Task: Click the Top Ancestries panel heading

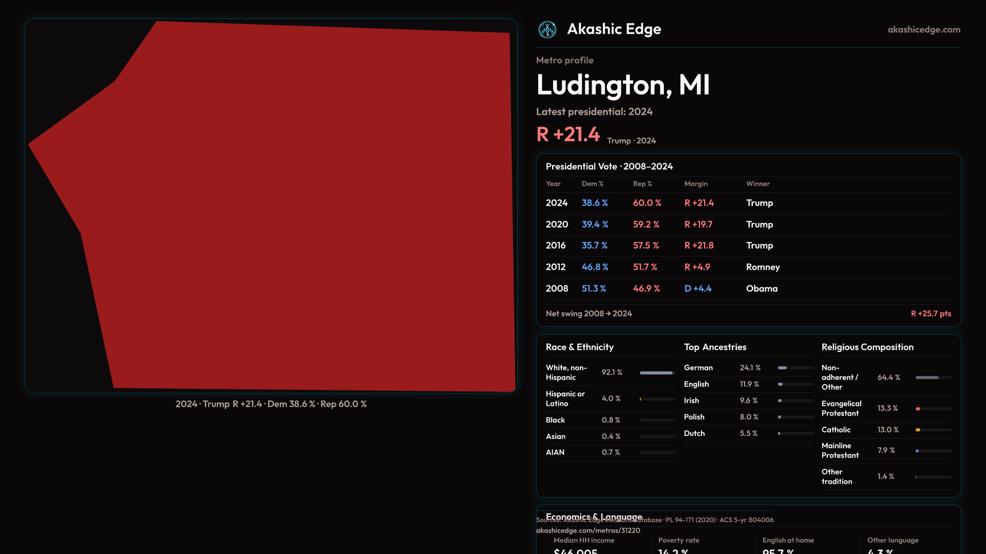Action: 715,347
